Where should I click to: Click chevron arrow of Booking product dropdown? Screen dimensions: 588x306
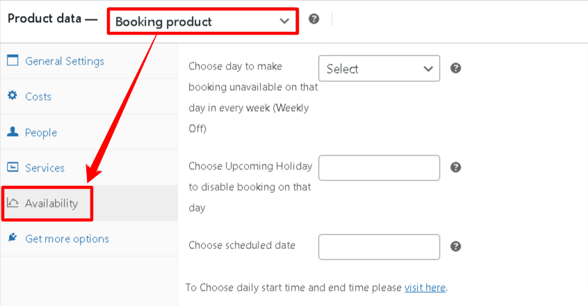pyautogui.click(x=285, y=22)
